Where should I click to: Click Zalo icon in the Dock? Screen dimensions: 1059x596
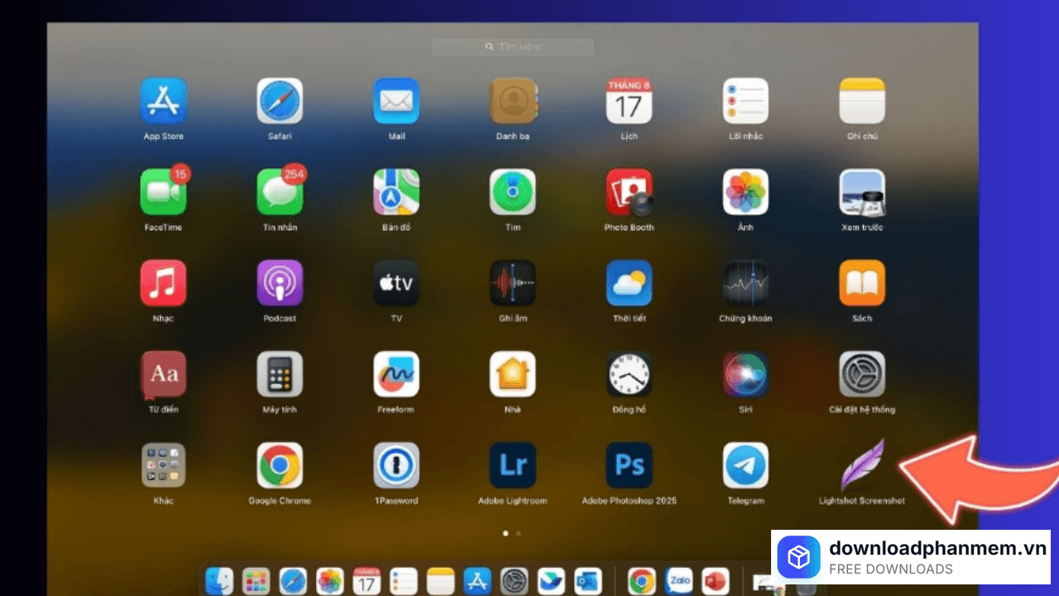click(x=679, y=581)
